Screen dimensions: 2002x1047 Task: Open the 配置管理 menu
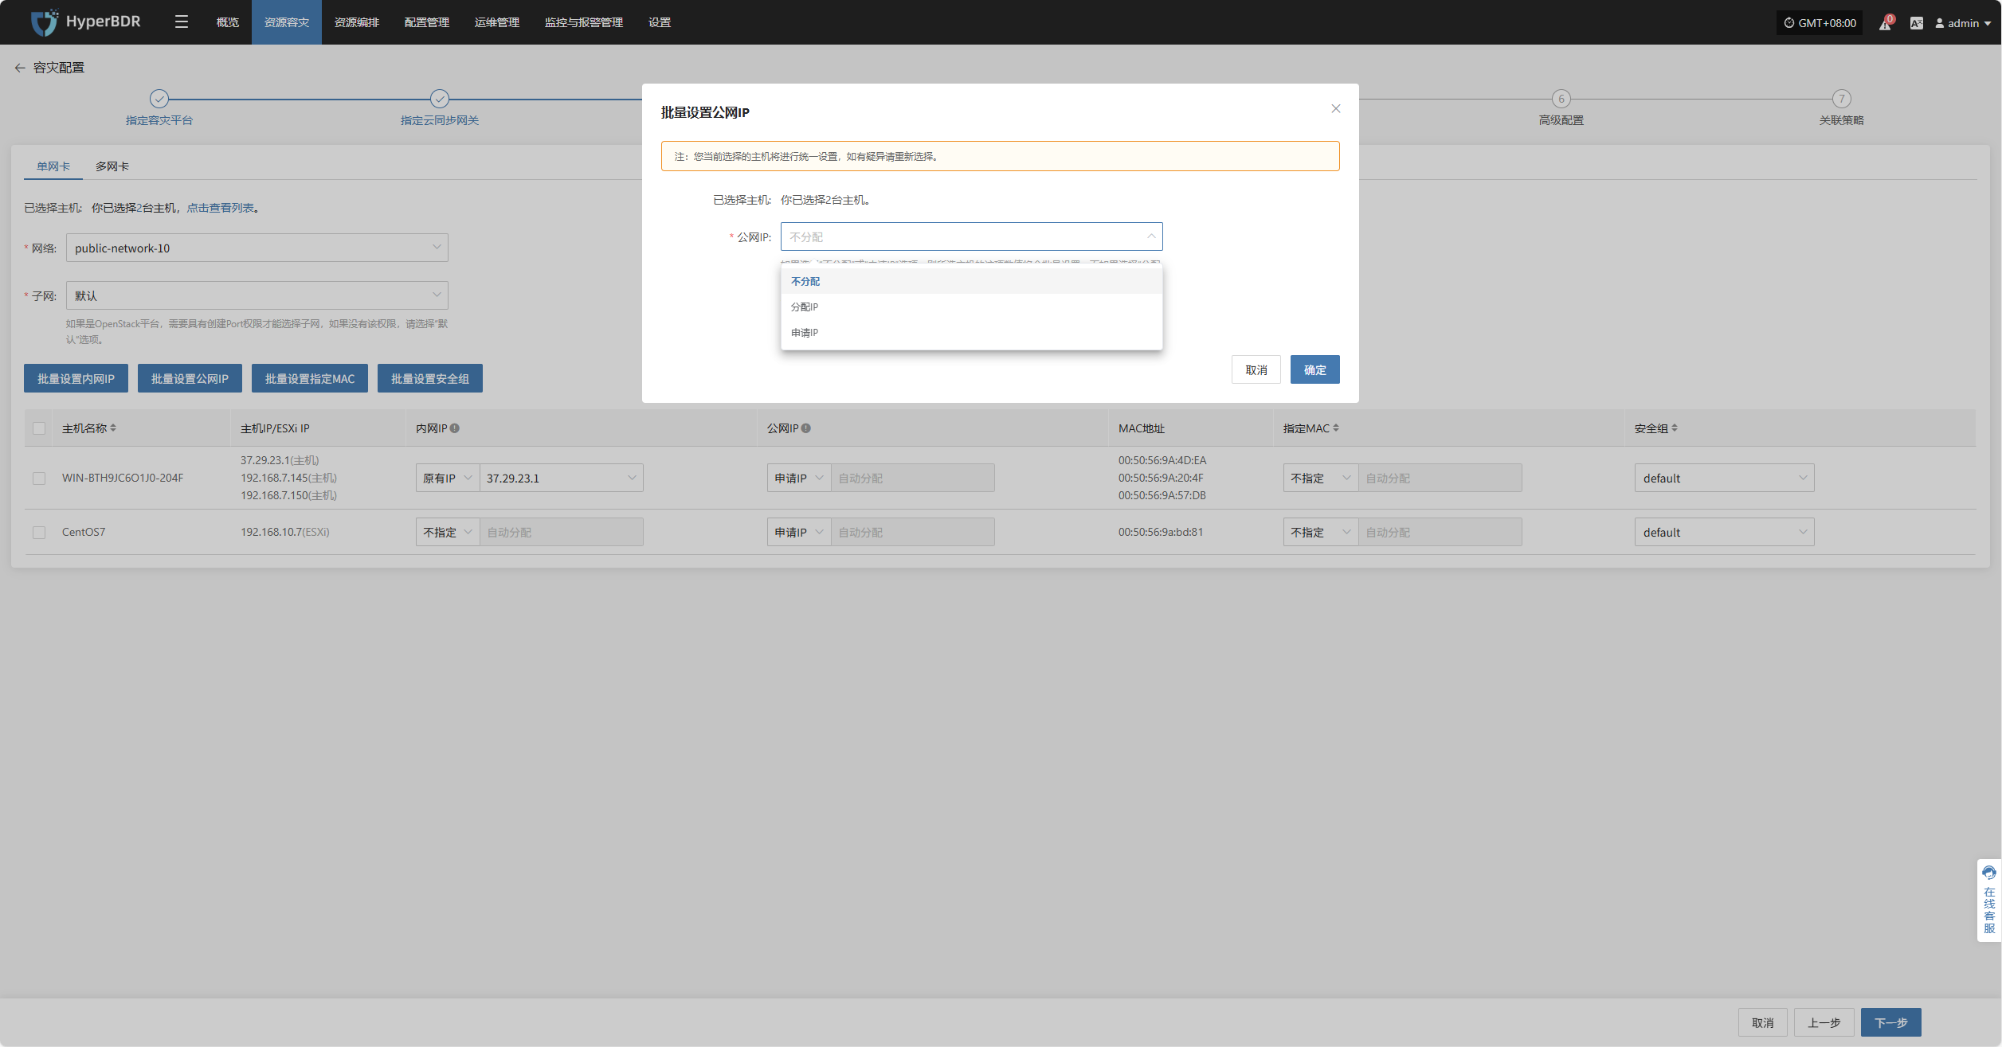[427, 22]
